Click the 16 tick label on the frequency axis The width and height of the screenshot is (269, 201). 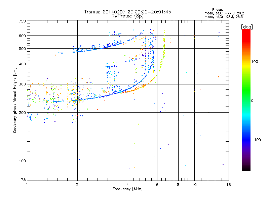228,185
